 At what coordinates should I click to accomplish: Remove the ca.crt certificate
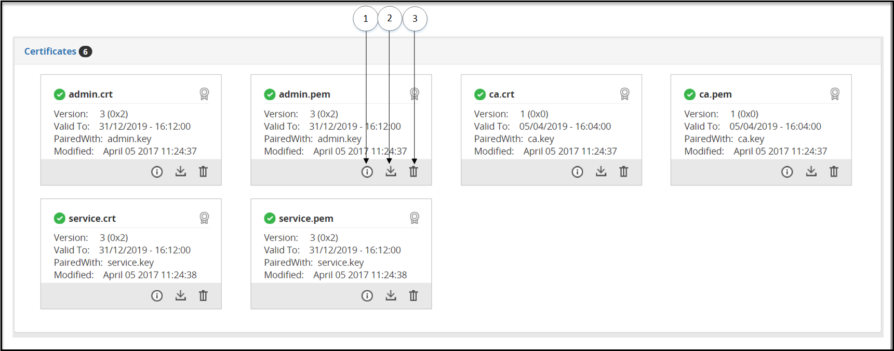623,171
